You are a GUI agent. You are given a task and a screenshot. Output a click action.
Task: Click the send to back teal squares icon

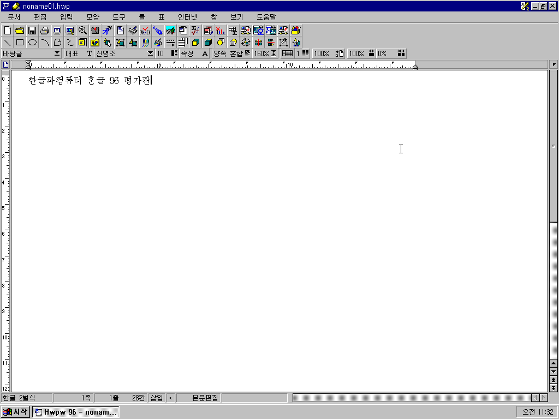(208, 43)
